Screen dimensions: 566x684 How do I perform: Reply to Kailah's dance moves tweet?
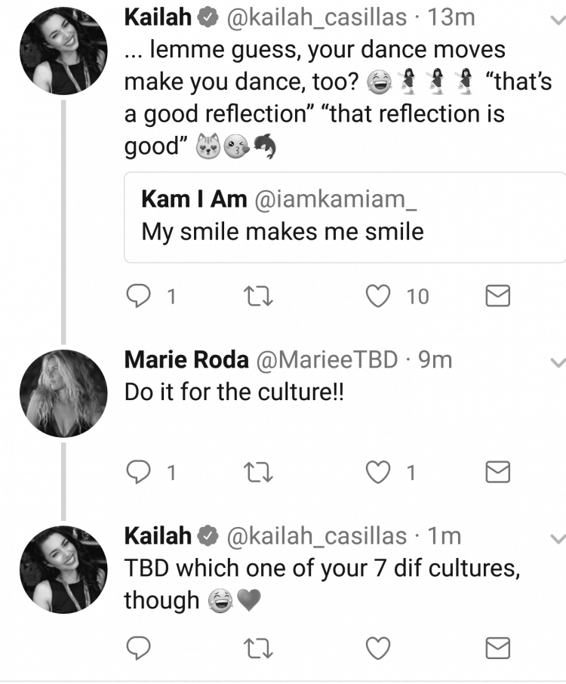click(139, 296)
